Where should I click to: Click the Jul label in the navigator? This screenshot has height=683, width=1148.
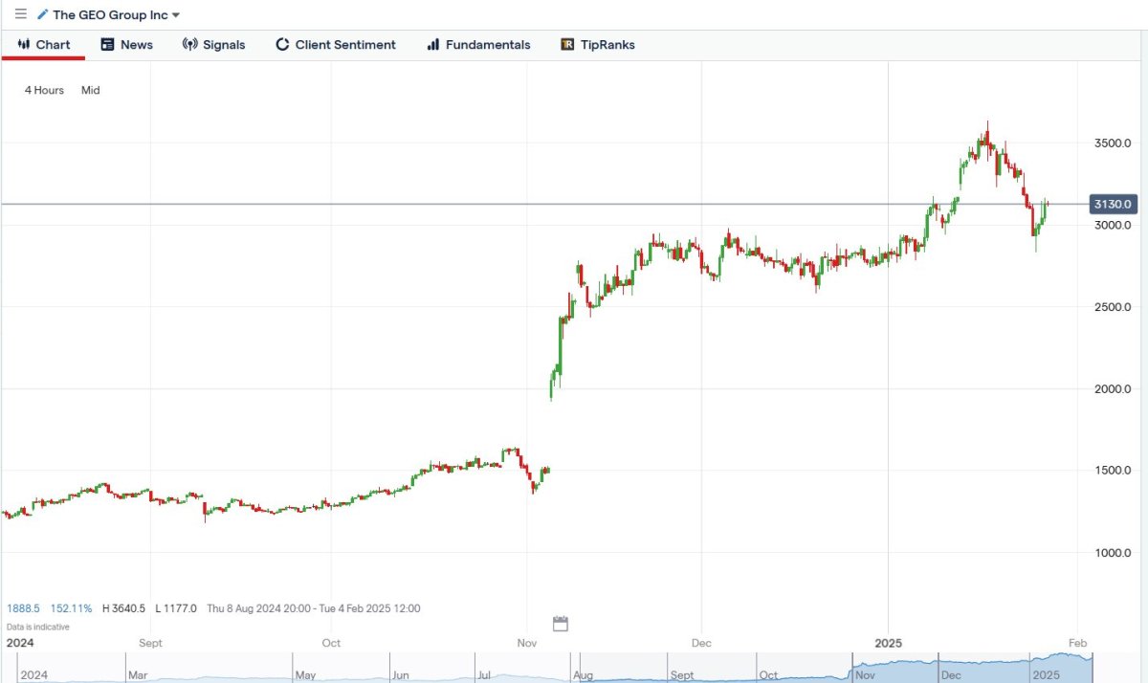coord(484,675)
